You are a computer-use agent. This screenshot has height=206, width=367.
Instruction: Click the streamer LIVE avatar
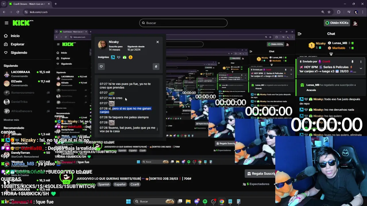[x=67, y=177]
